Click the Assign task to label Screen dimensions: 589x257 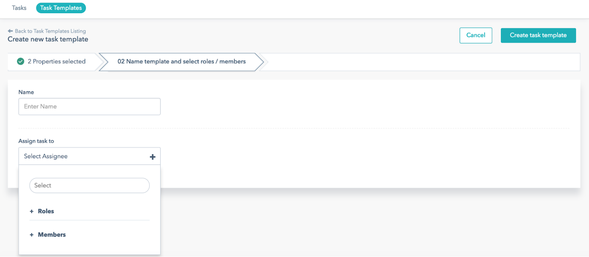[36, 141]
